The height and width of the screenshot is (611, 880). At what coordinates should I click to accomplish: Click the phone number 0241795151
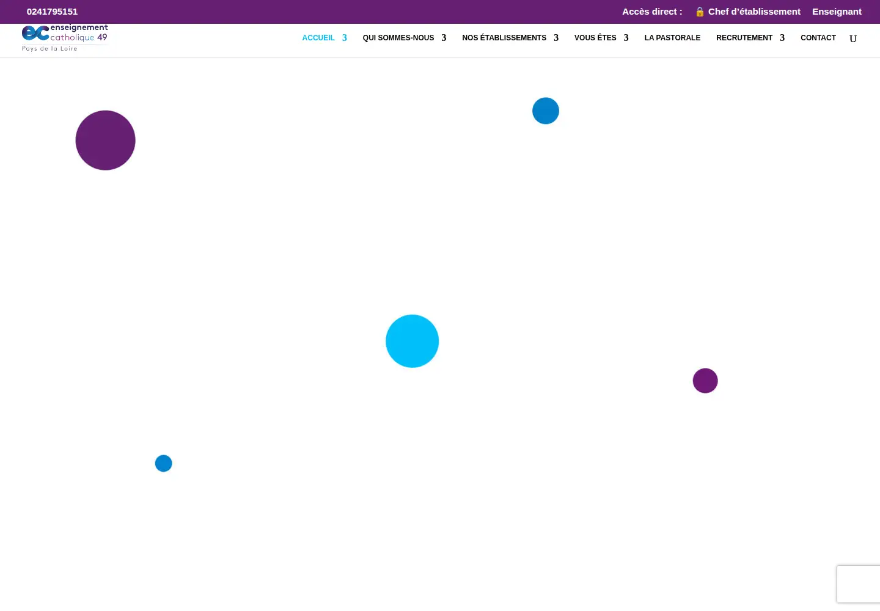52,12
